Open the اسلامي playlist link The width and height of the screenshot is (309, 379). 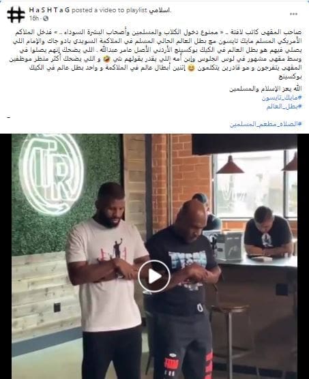tap(159, 10)
